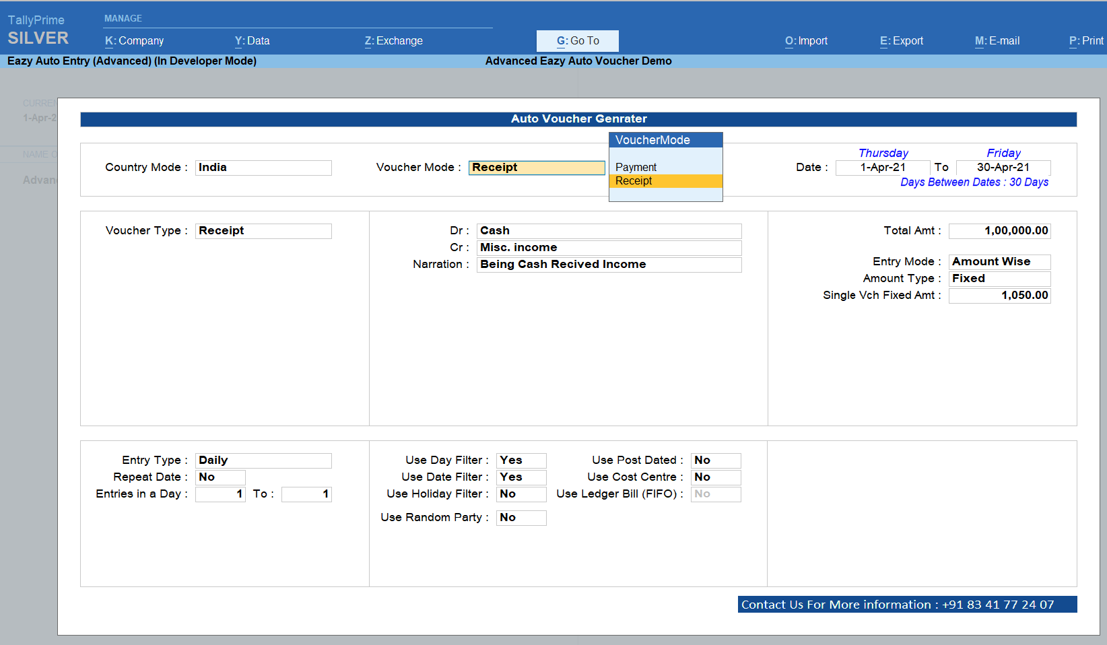This screenshot has width=1107, height=645.
Task: Click the Narration text field
Action: [609, 265]
